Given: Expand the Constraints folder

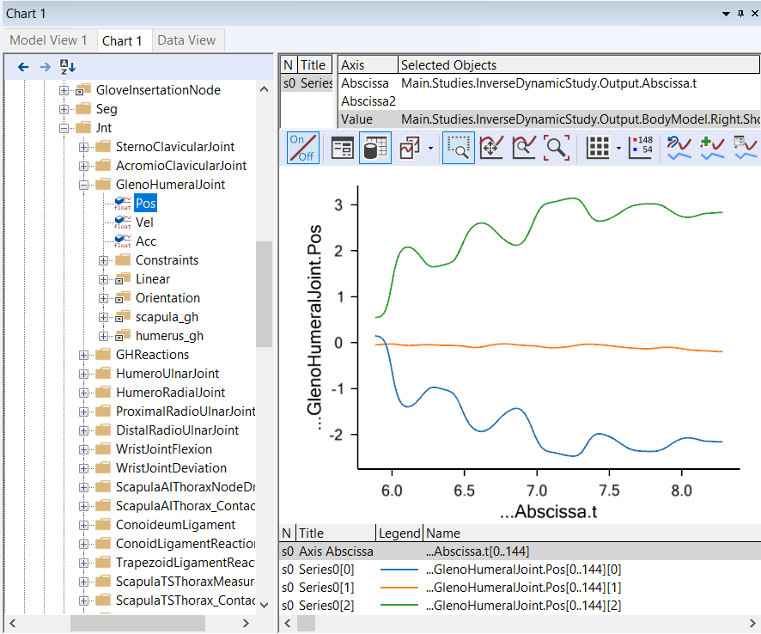Looking at the screenshot, I should pos(103,260).
